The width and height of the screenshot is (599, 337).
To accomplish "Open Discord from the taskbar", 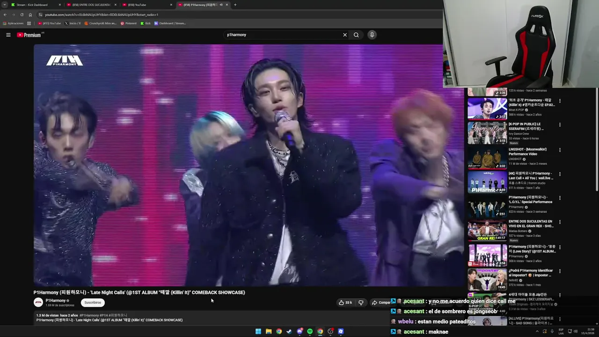I will tap(299, 331).
